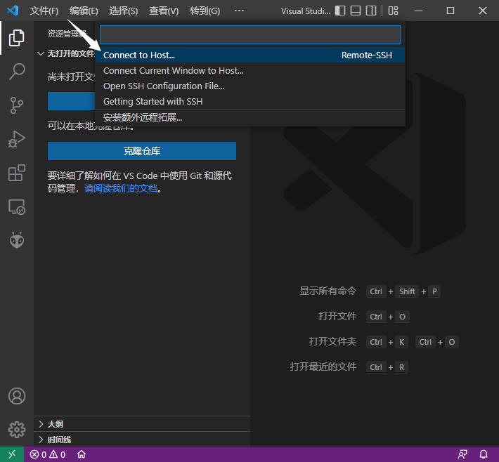
Task: Open the Search view icon
Action: point(17,72)
